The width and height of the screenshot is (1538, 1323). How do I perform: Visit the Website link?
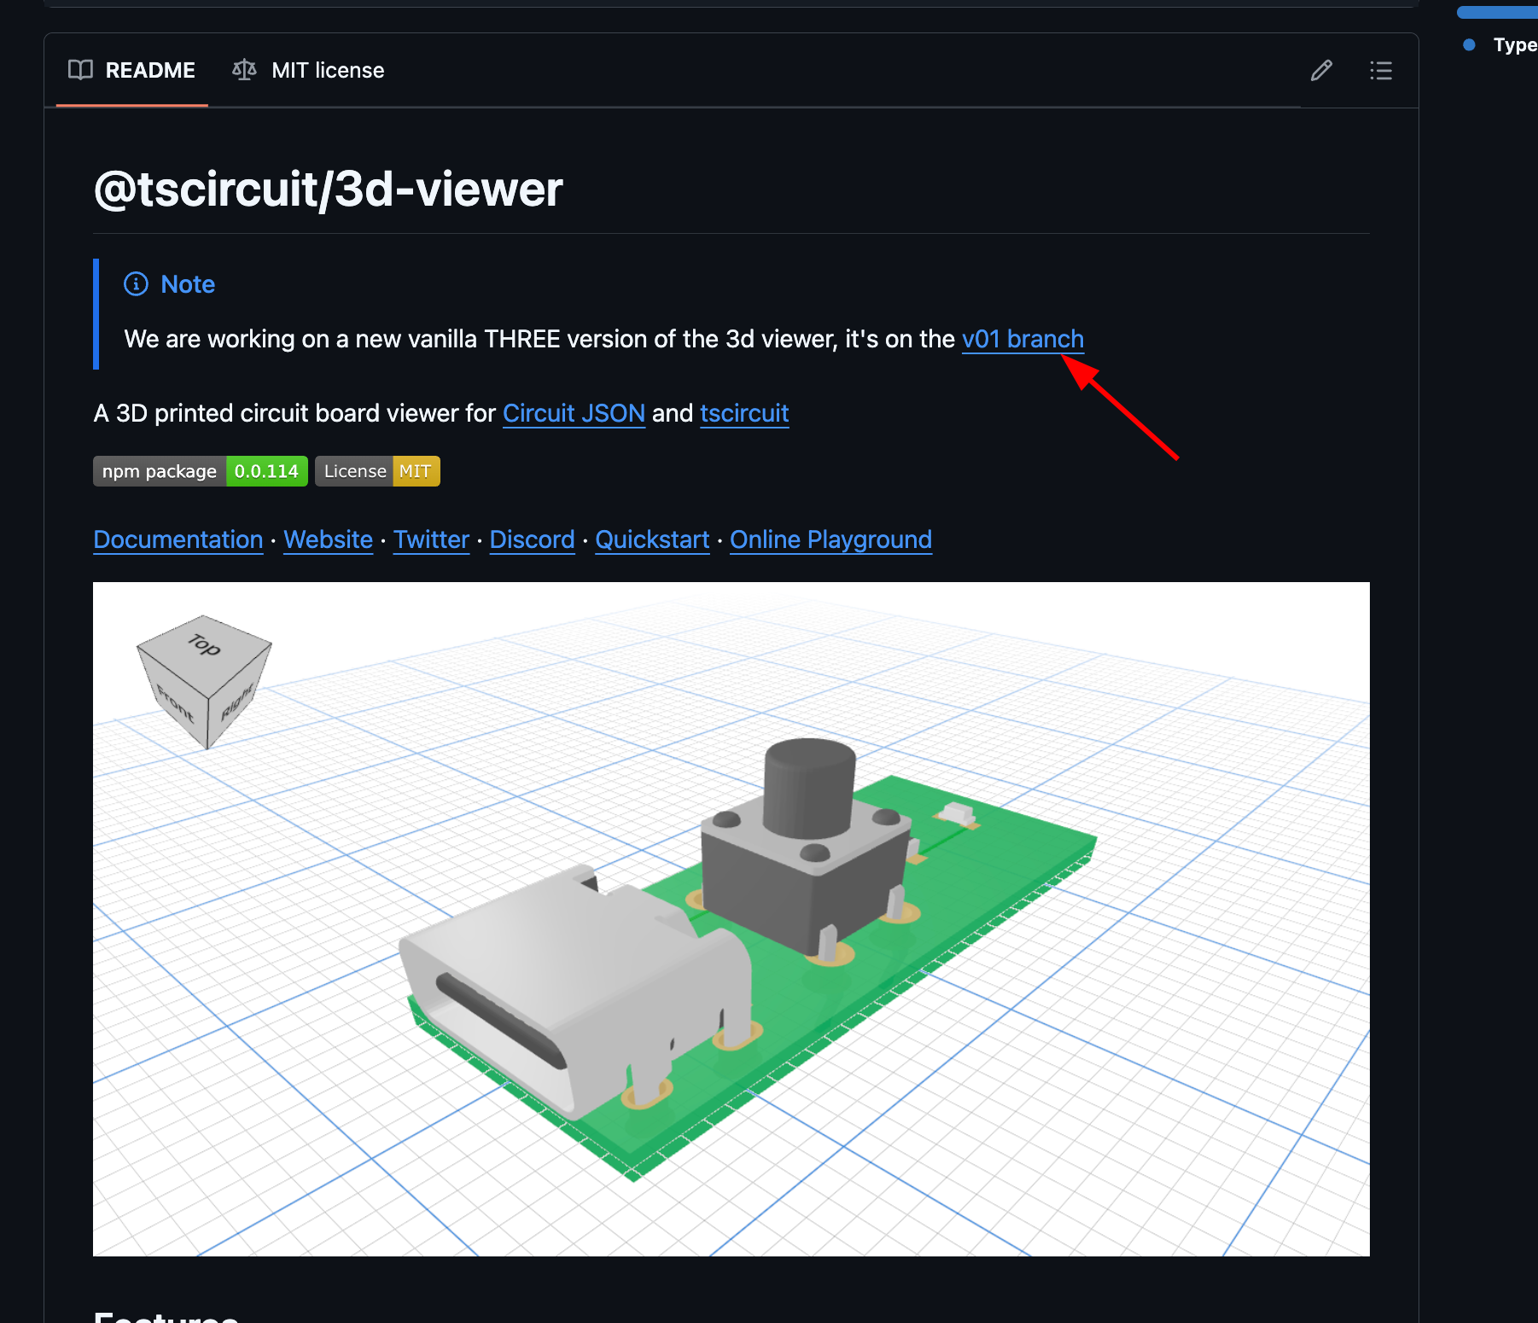329,539
